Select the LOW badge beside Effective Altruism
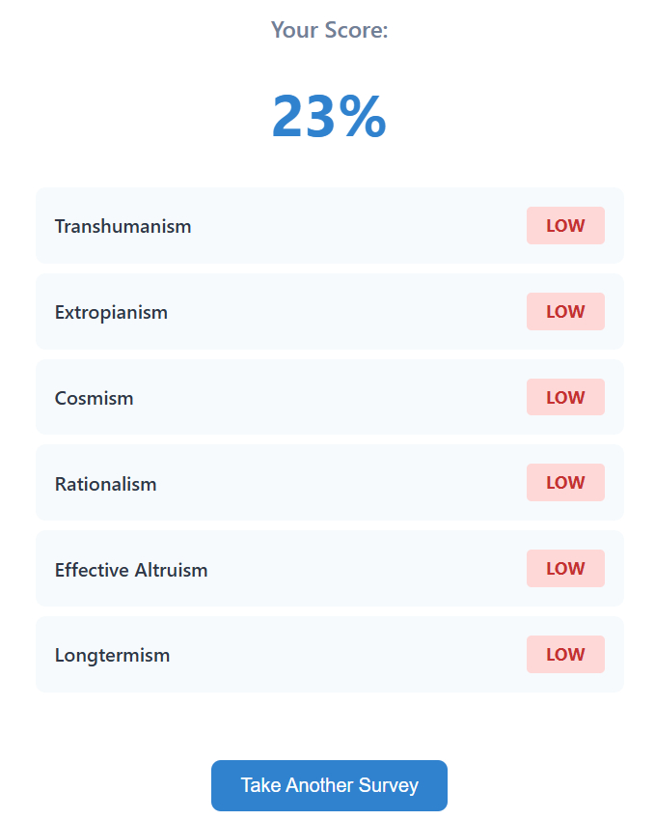The width and height of the screenshot is (655, 820). 565,569
